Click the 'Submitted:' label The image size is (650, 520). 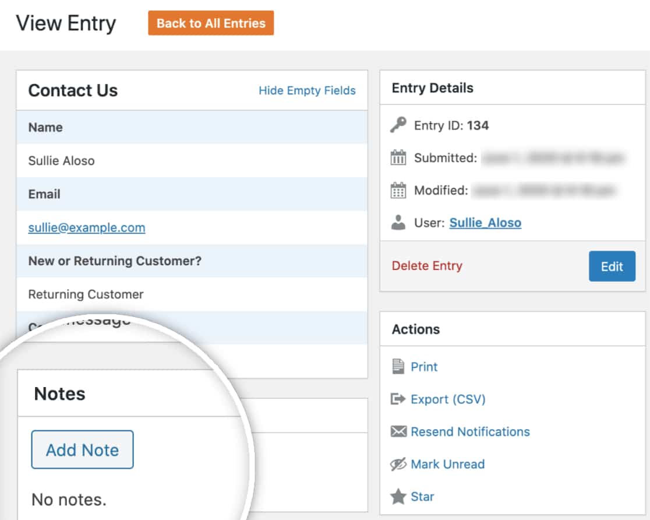pyautogui.click(x=446, y=158)
